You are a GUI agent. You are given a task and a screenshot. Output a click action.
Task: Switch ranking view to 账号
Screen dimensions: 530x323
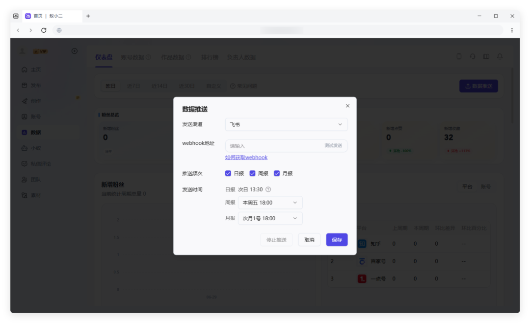tap(486, 186)
